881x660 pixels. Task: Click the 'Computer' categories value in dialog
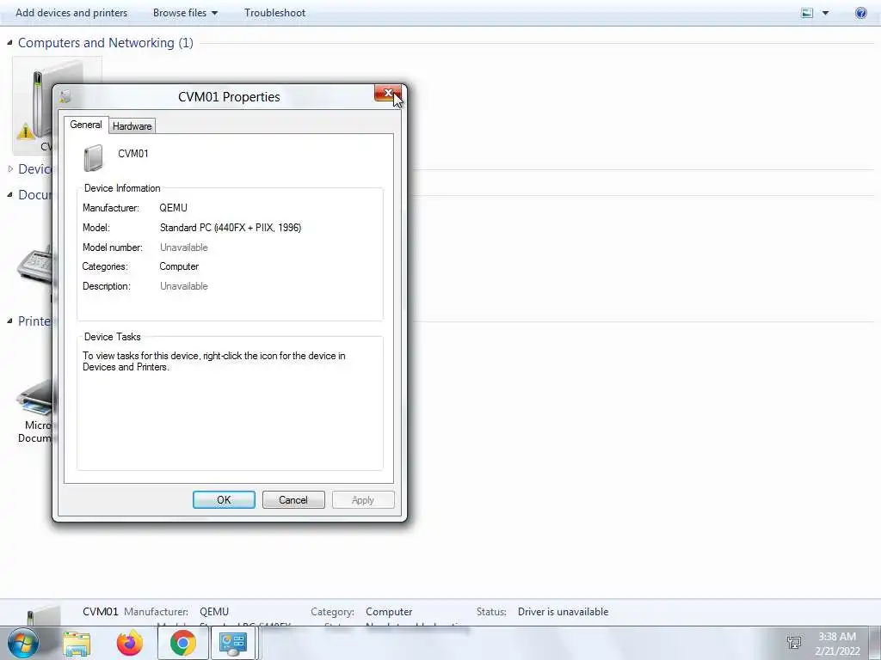click(179, 266)
